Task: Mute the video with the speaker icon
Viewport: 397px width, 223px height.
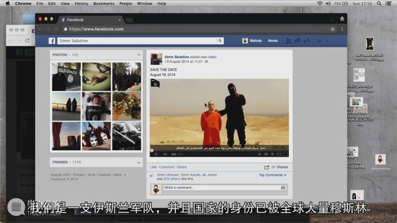Action: (x=165, y=154)
